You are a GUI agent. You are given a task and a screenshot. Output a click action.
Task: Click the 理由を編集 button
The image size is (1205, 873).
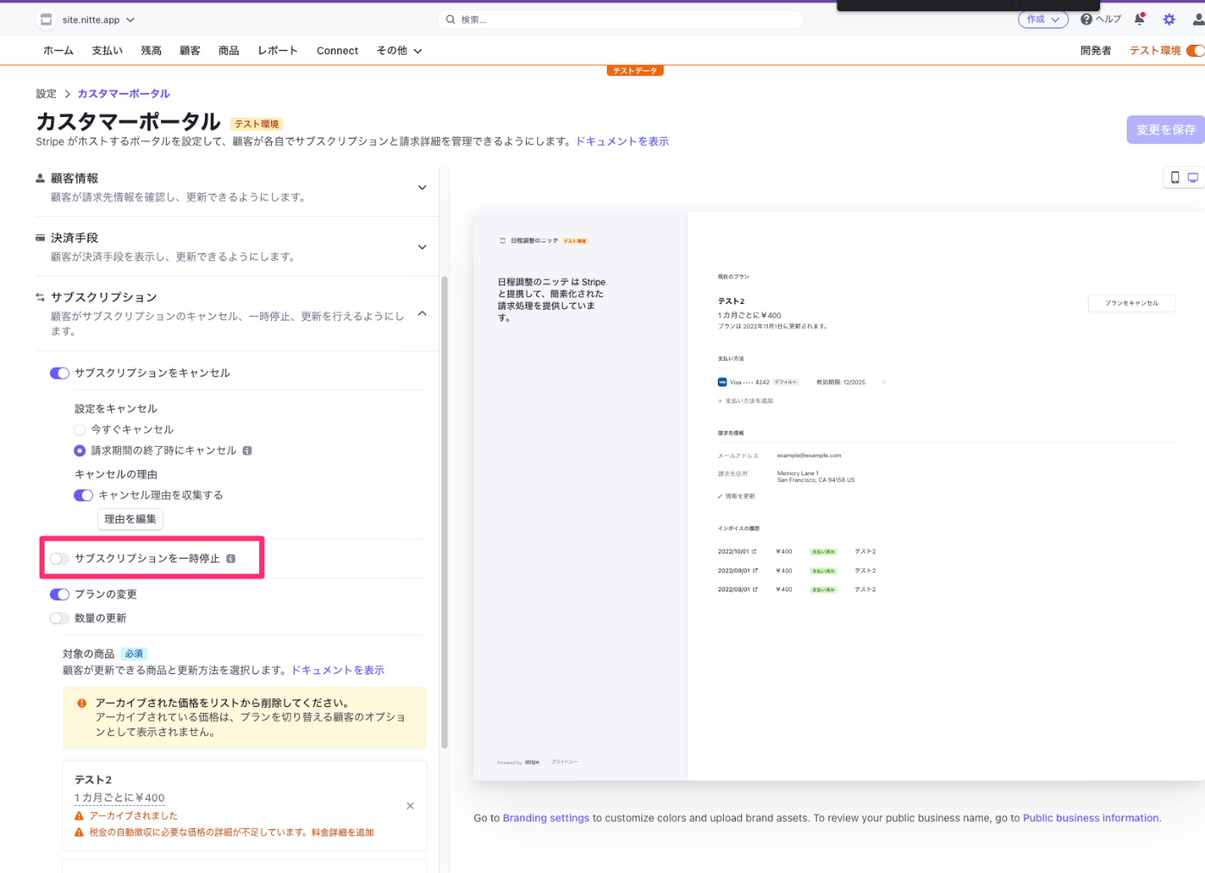click(131, 519)
